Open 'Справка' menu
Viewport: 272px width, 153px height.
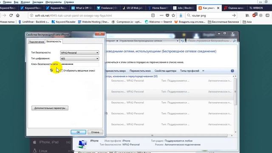pos(69,2)
